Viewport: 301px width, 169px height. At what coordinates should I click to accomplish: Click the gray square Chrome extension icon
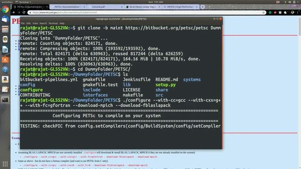280,13
